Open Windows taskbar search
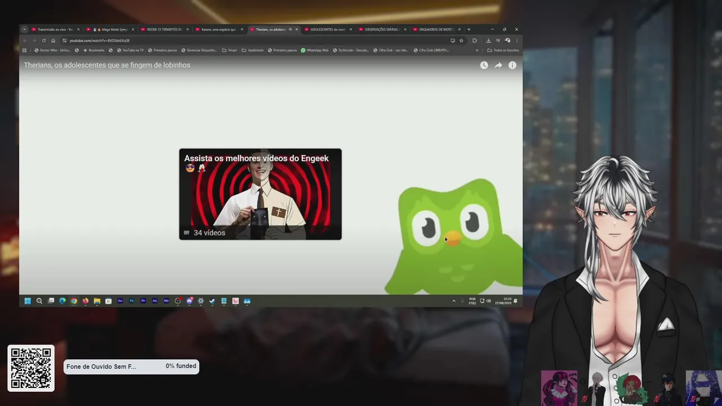The image size is (722, 406). tap(39, 301)
